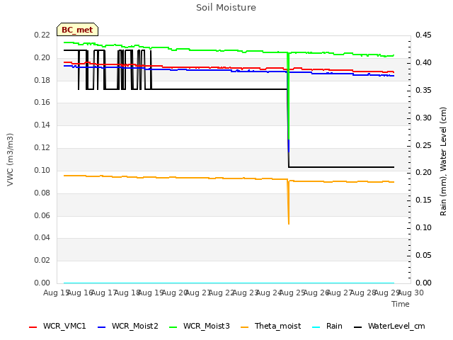453x340 pixels.
Task: Toggle the WCR_Moist3 legend entry
Action: click(x=200, y=326)
